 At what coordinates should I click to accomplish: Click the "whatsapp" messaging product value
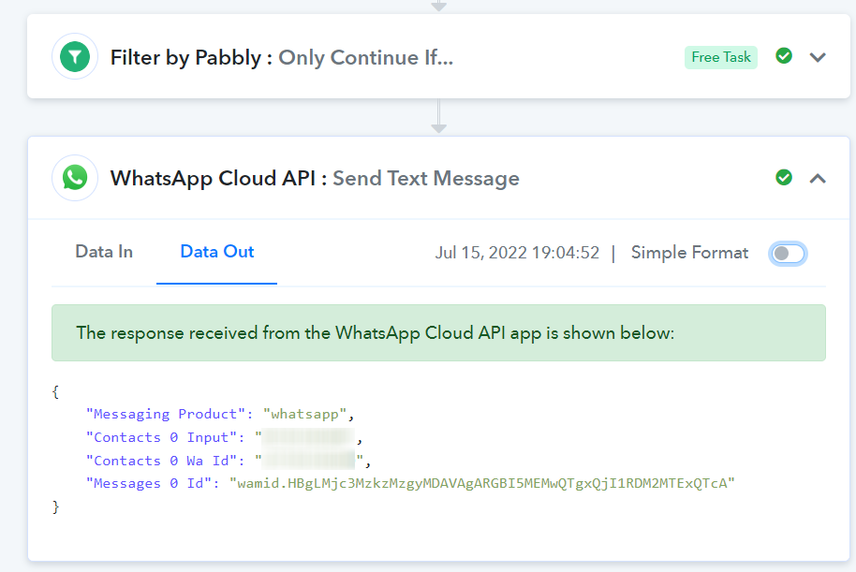point(304,415)
